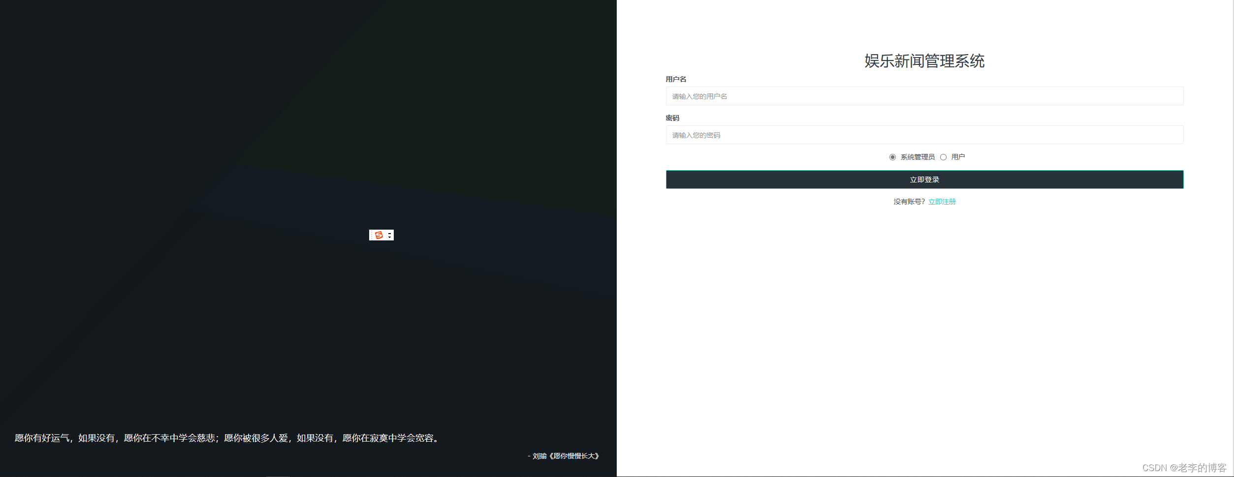Click the password input field
This screenshot has height=477, width=1234.
point(924,135)
